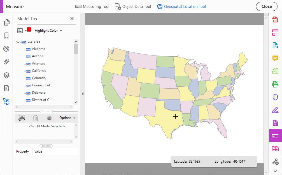Click the document scrollbar up arrow

click(x=266, y=18)
